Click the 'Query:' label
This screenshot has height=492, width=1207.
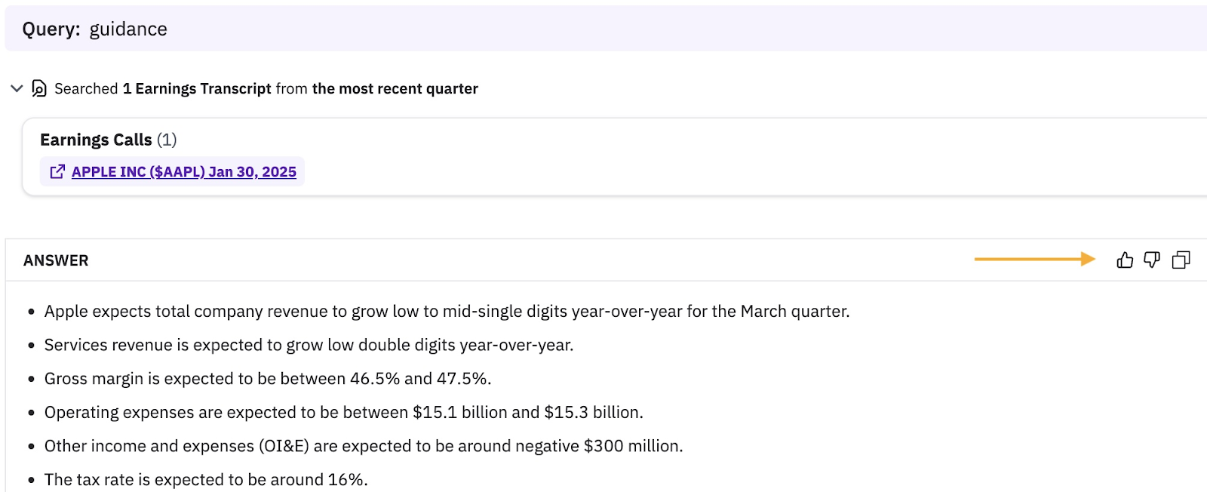(51, 29)
